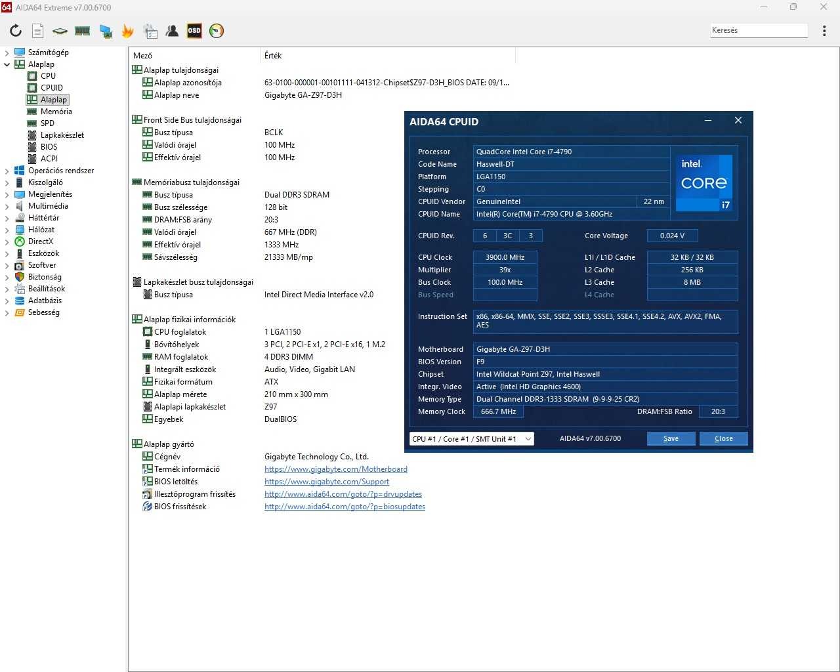
Task: Open the Report page icon in toolbar
Action: coord(38,31)
